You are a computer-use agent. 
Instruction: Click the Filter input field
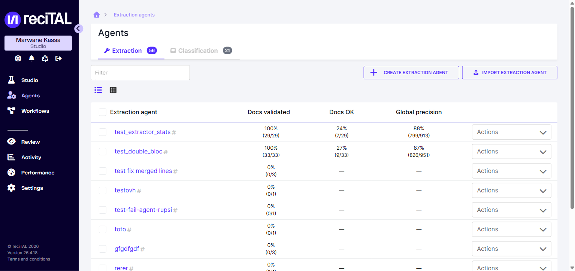pos(140,73)
